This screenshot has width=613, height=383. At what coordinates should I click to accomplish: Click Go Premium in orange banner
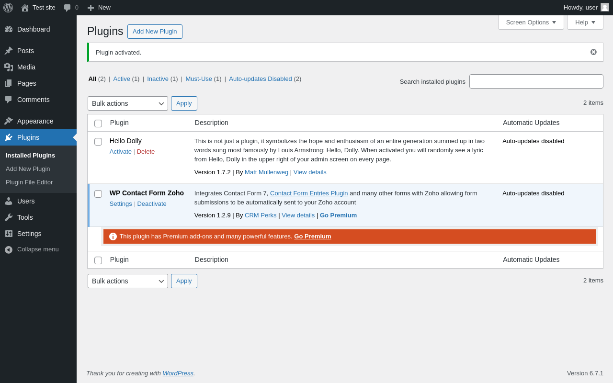coord(313,237)
